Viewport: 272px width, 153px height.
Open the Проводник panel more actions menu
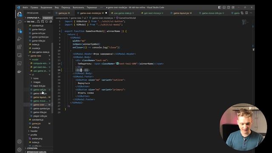tap(49, 13)
